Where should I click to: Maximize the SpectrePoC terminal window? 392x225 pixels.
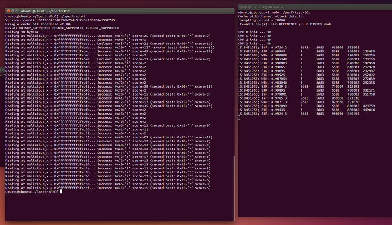[x=17, y=11]
